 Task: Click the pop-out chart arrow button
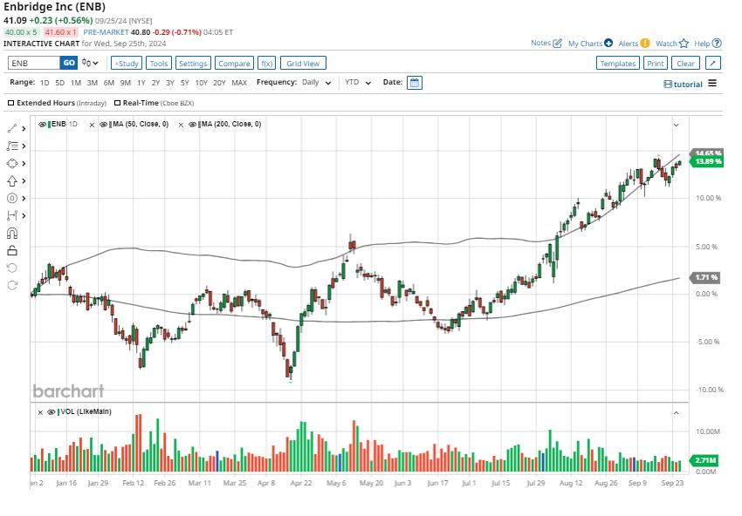coord(713,63)
